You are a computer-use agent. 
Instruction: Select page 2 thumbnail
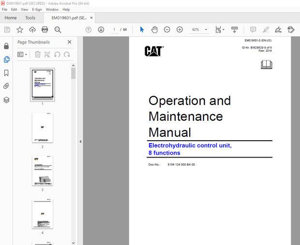(x=43, y=128)
